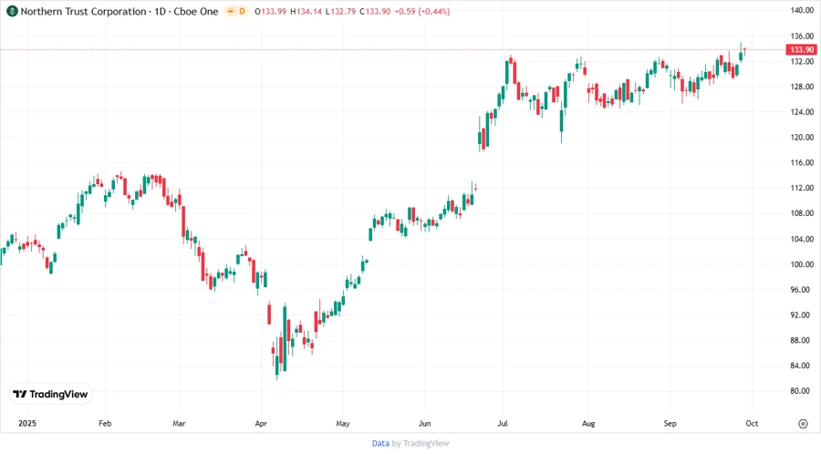Click the 96.00 price axis label
This screenshot has width=821, height=454.
click(x=802, y=290)
